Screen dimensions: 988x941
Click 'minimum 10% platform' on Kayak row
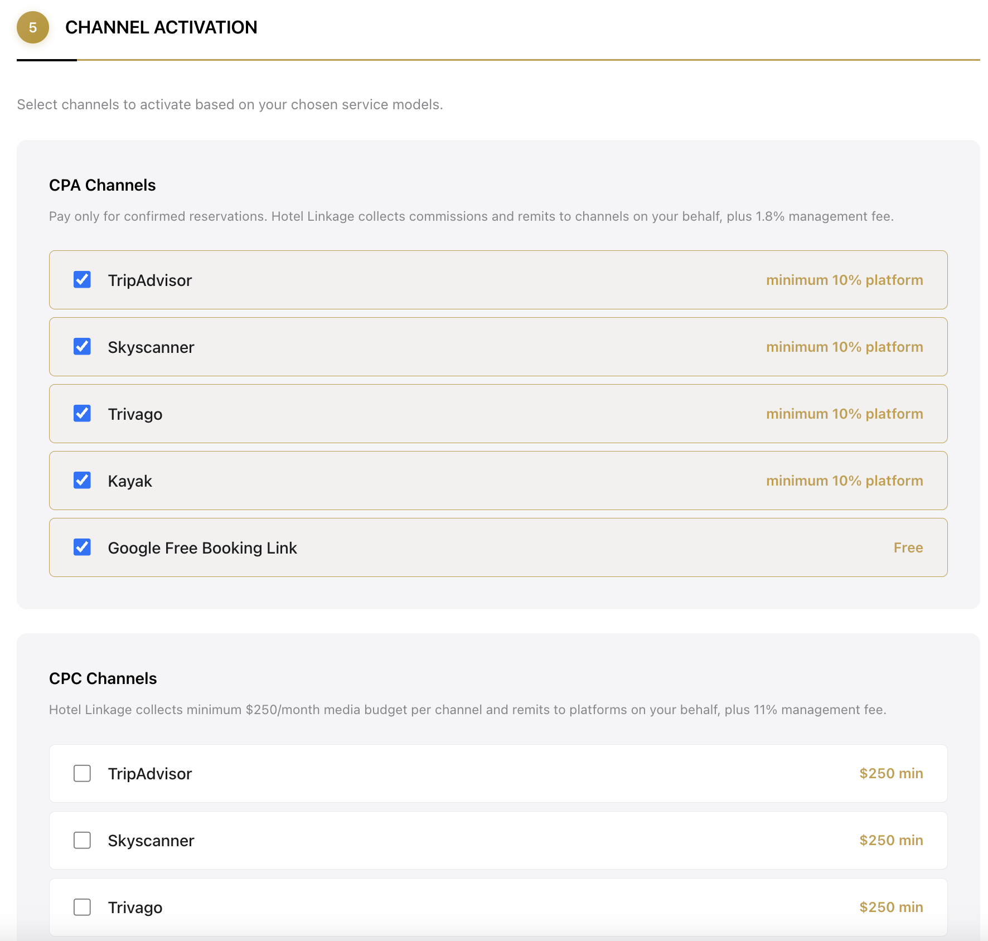(845, 481)
